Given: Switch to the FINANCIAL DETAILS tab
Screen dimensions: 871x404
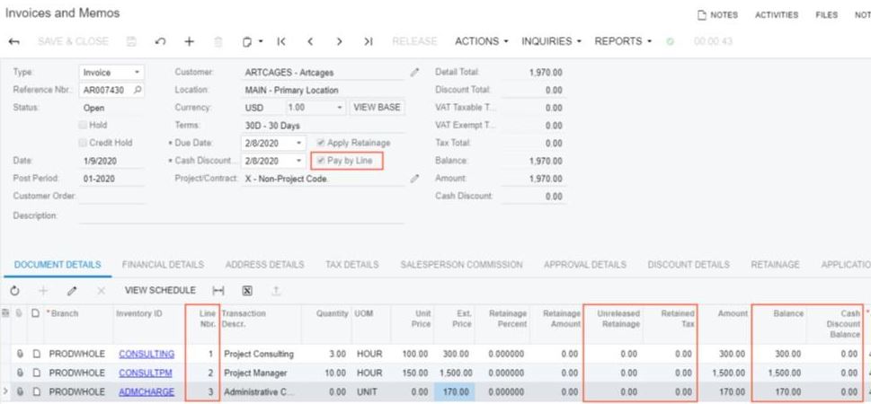Looking at the screenshot, I should [164, 265].
